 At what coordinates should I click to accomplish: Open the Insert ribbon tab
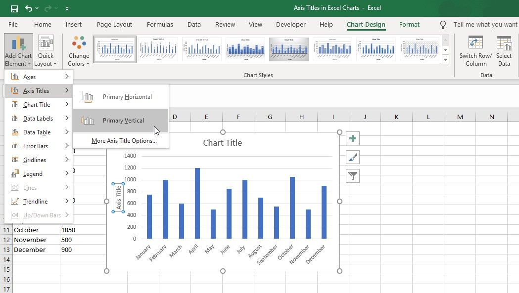click(74, 25)
